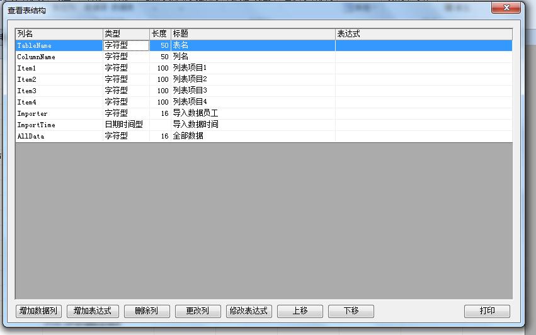Viewport: 536px width, 335px height.
Task: Click the 字符型 type cell of Importer
Action: click(x=126, y=113)
